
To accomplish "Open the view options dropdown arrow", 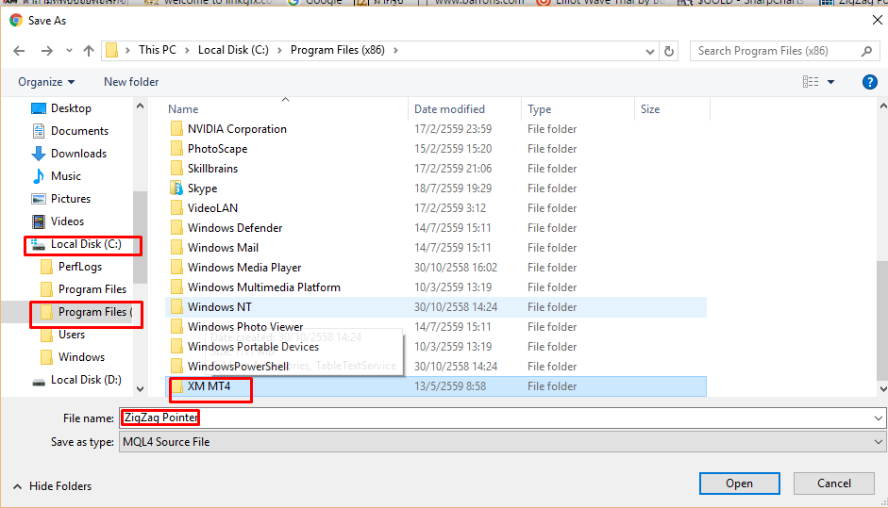I will (x=830, y=82).
